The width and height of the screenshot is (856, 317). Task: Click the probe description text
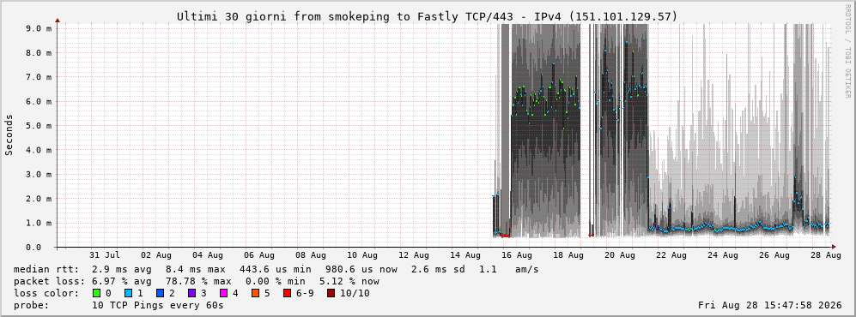click(118, 306)
